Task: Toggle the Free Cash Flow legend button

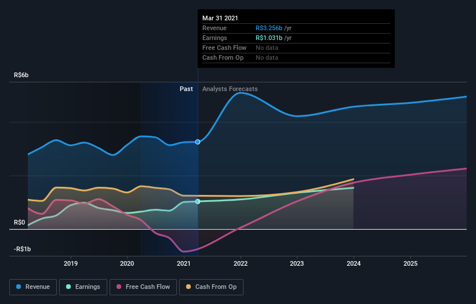Action: click(143, 287)
